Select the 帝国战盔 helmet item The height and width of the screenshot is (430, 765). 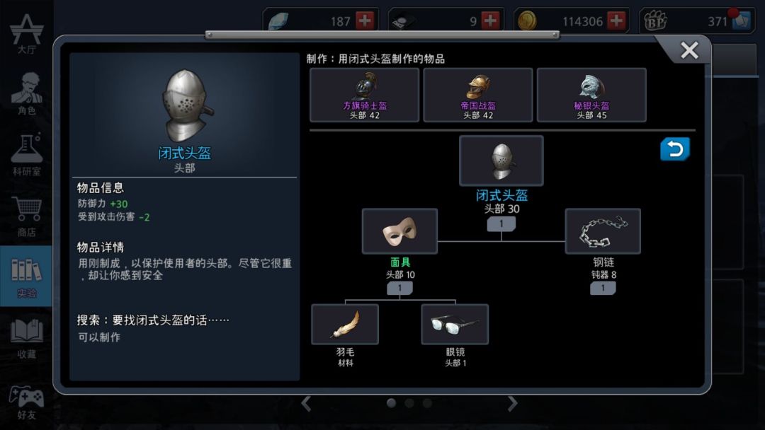click(478, 95)
